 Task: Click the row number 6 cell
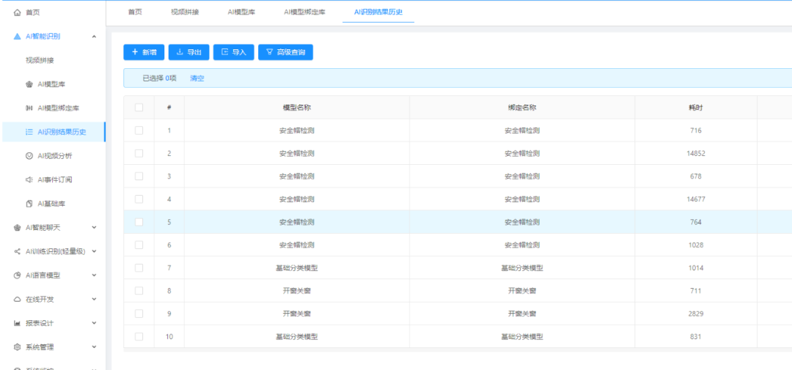coord(169,245)
